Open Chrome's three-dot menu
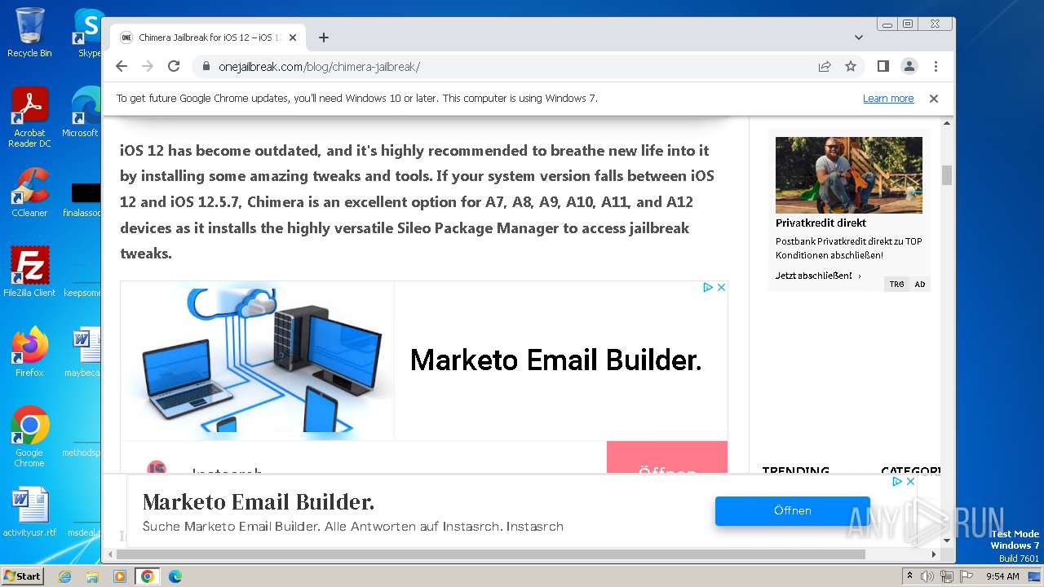The height and width of the screenshot is (587, 1044). tap(936, 67)
